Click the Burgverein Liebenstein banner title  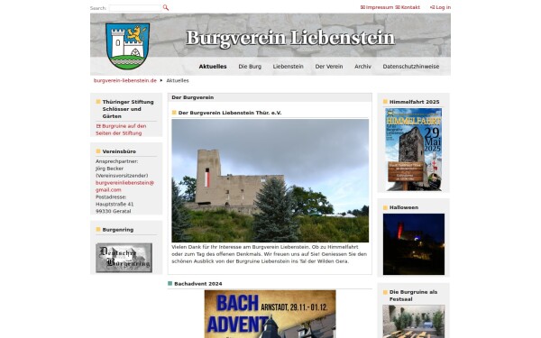point(290,38)
